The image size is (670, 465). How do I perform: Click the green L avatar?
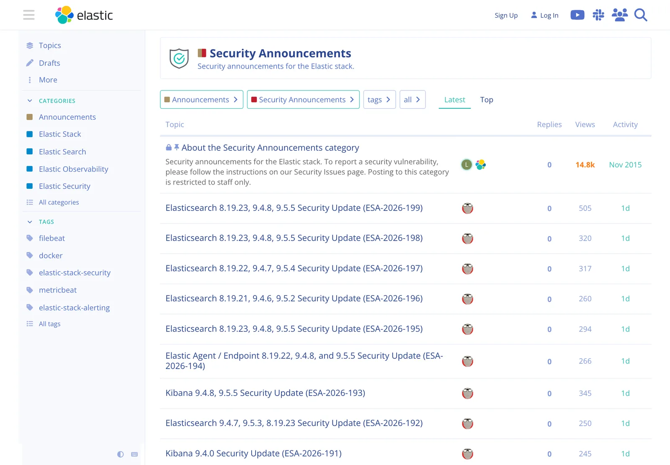pyautogui.click(x=466, y=164)
